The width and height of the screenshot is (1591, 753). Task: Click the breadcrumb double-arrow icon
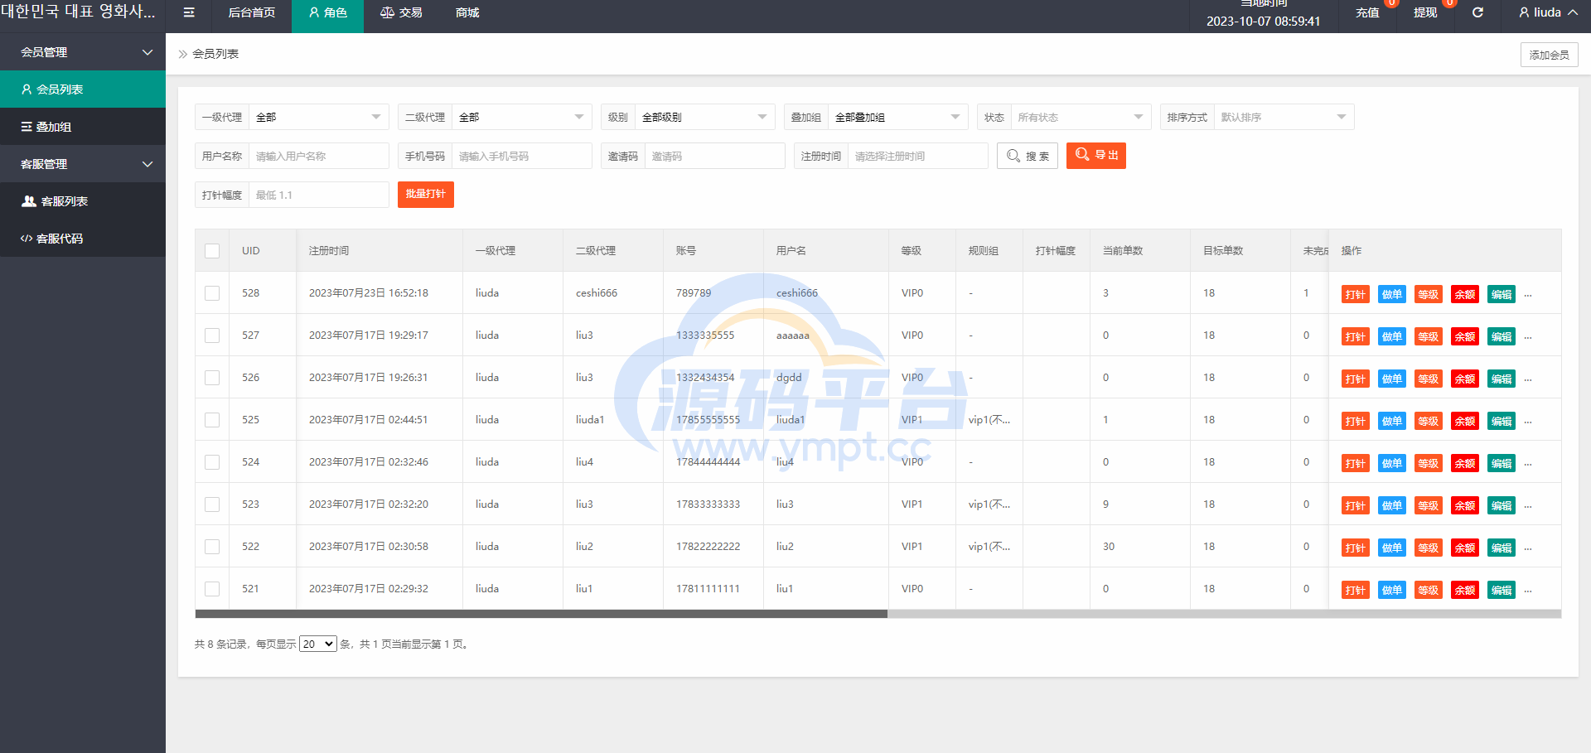(x=183, y=54)
